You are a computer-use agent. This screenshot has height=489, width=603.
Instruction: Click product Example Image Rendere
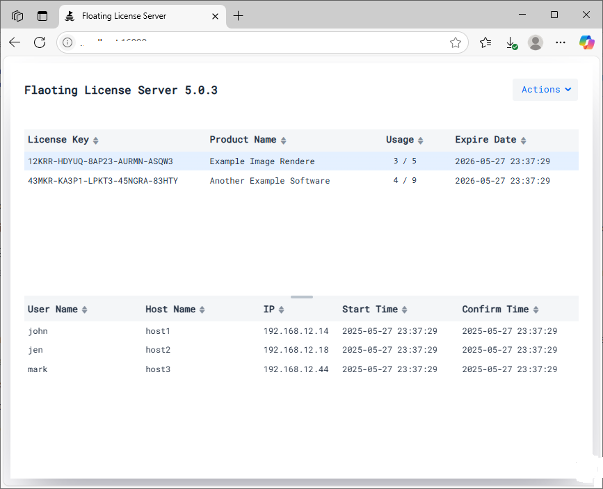[x=262, y=161]
